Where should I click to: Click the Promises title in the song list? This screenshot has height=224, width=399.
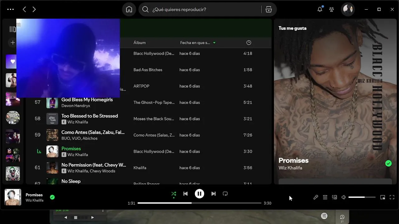71,149
